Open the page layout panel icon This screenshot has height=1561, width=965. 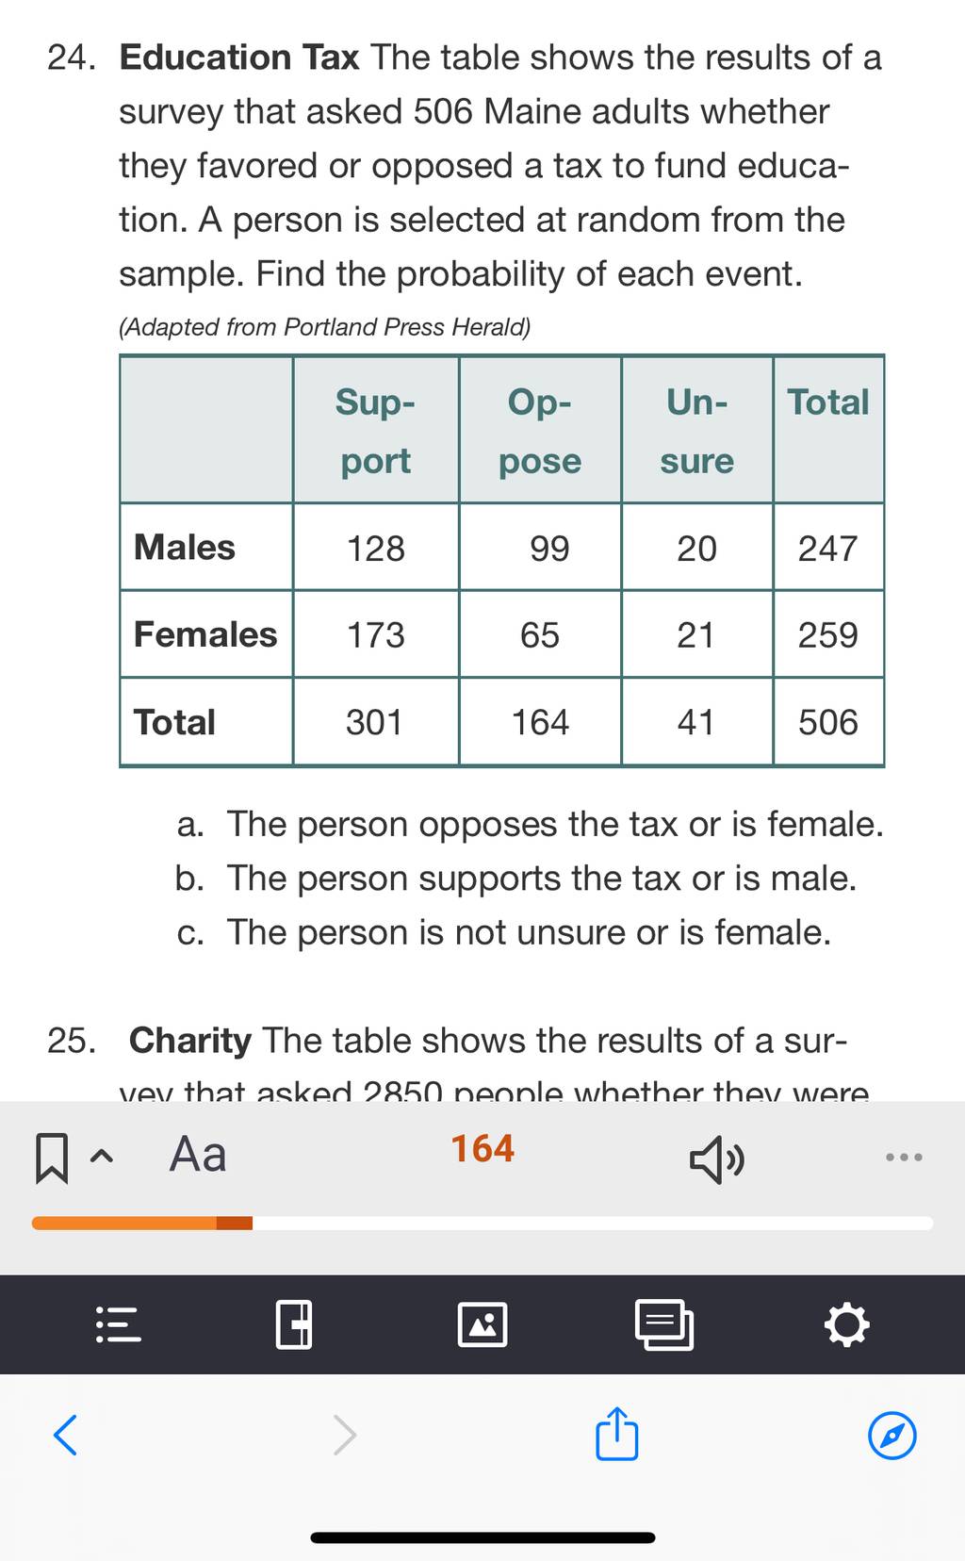click(294, 1324)
